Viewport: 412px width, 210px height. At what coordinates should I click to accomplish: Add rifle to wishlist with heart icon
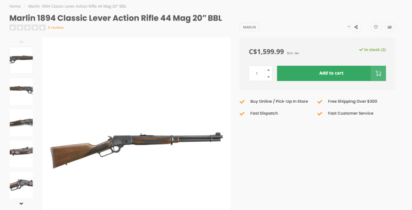point(375,27)
